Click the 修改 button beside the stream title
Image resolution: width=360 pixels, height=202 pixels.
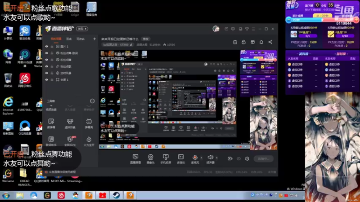point(146,39)
